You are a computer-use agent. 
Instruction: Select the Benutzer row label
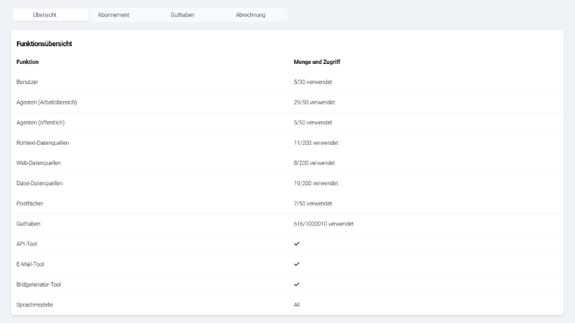pos(27,82)
